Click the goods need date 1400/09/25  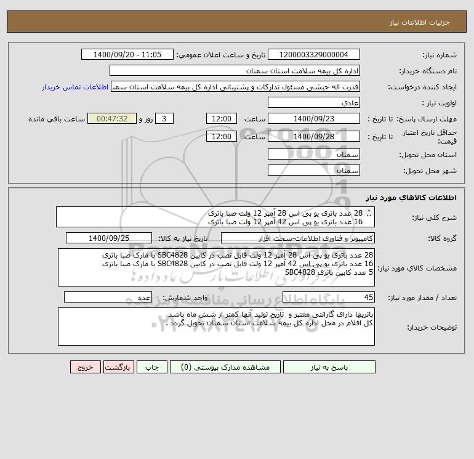pyautogui.click(x=109, y=238)
